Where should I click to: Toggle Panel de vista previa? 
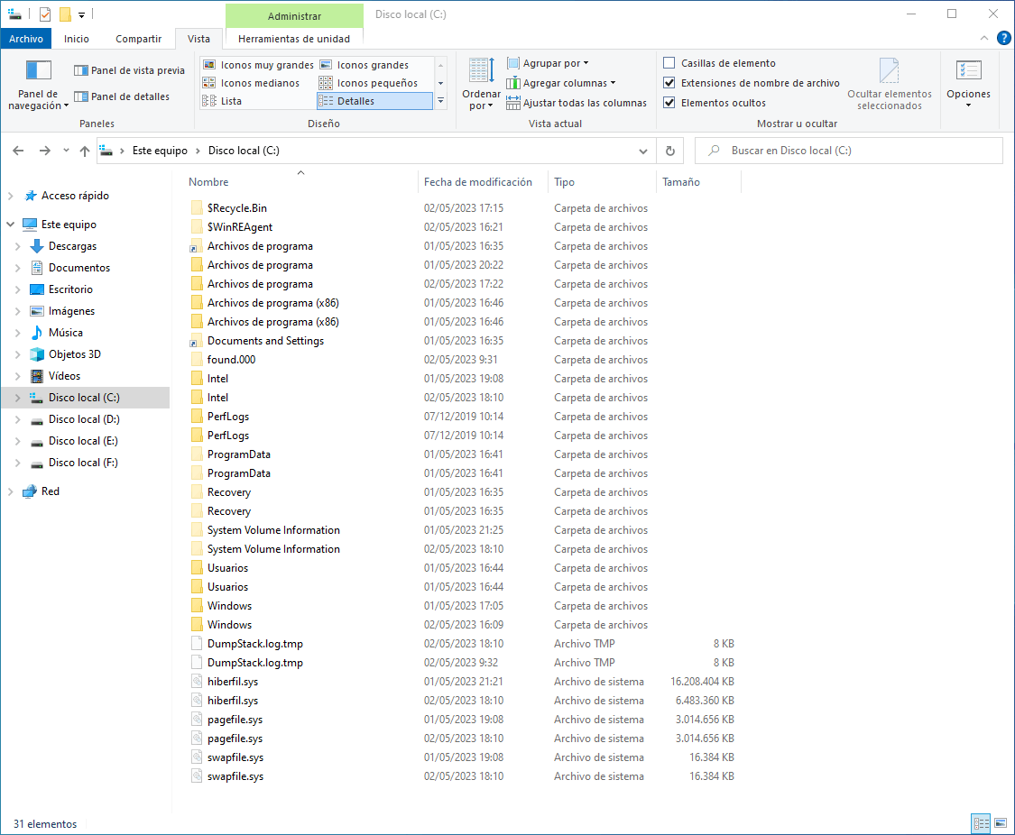pos(129,70)
